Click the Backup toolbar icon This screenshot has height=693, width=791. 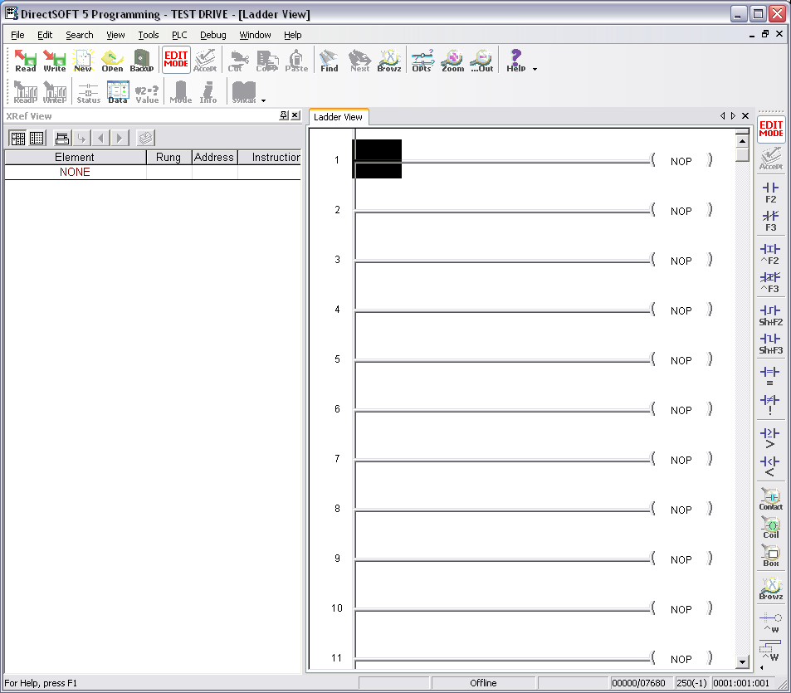pos(142,61)
